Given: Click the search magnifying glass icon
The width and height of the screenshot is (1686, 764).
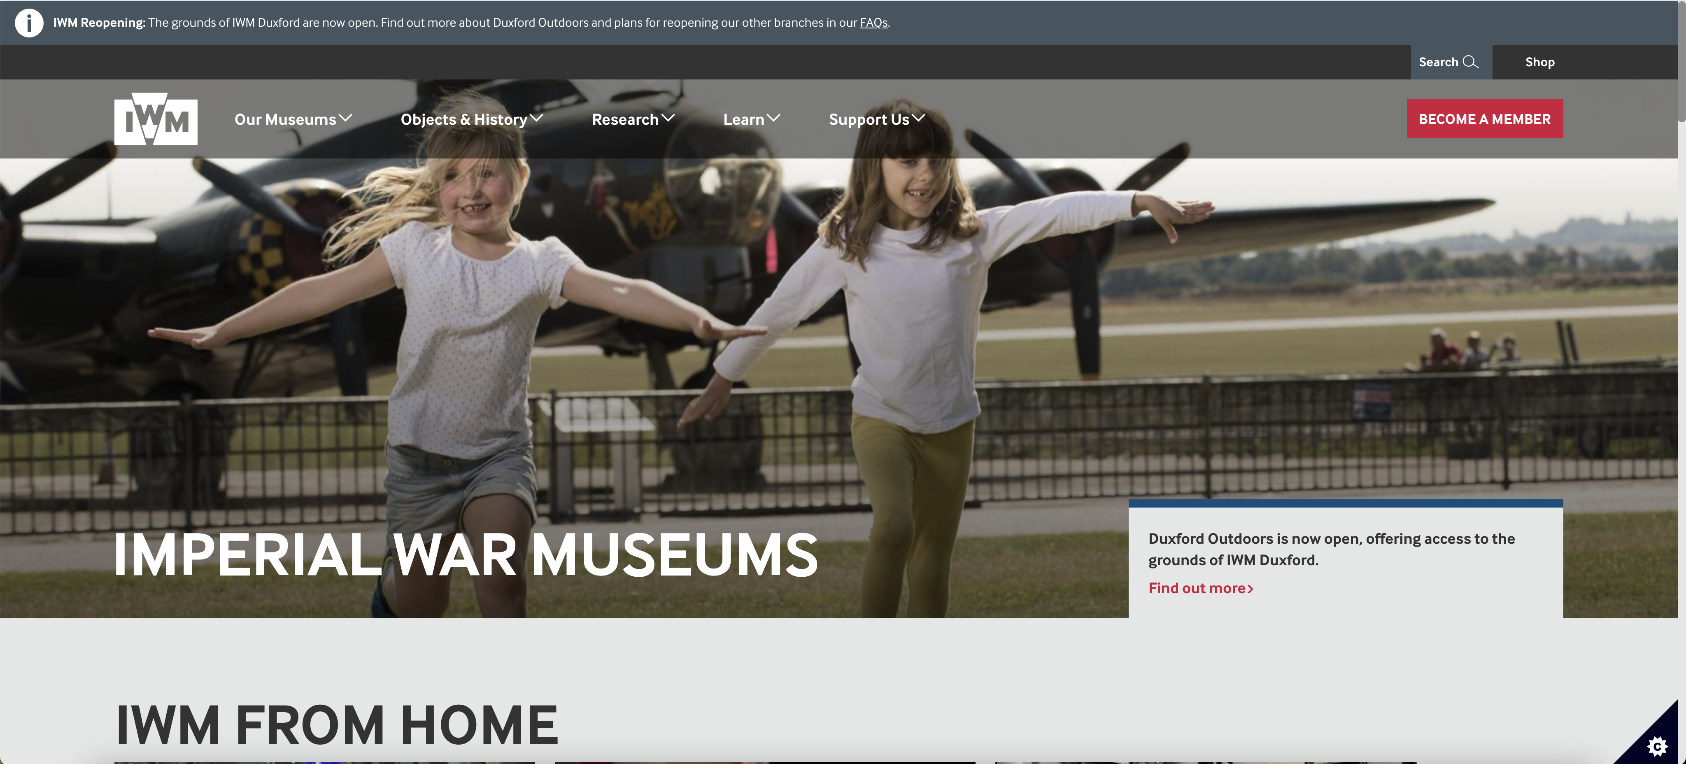Looking at the screenshot, I should pyautogui.click(x=1470, y=61).
